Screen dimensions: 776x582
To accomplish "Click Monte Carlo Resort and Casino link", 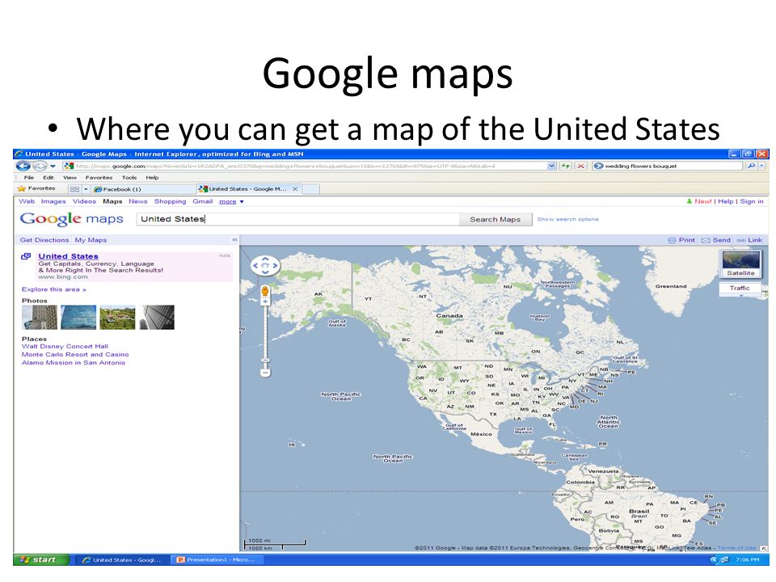I will (75, 354).
